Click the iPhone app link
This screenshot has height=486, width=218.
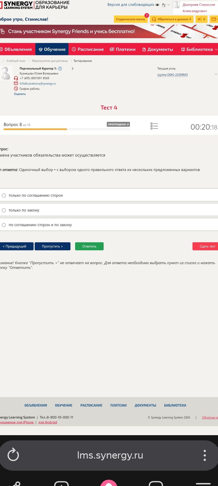(17, 422)
